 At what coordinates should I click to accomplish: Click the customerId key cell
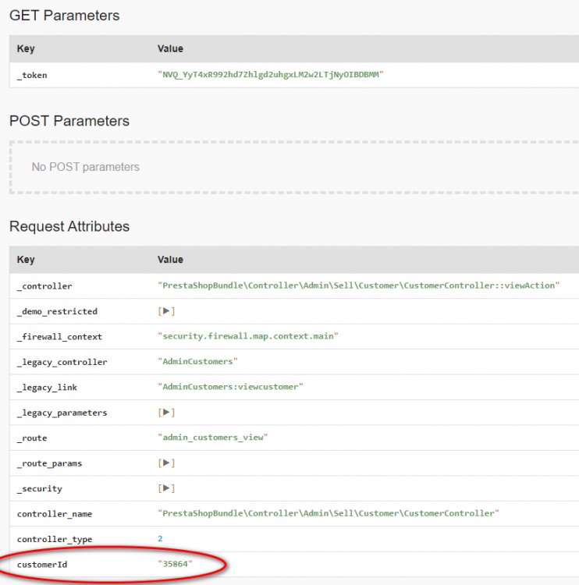[x=42, y=564]
